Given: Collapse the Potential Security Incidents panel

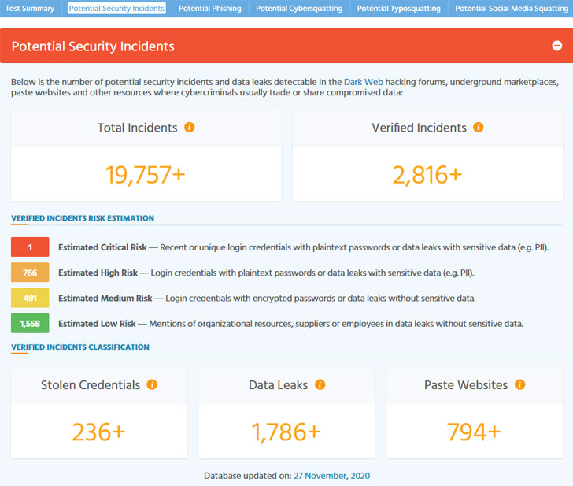Looking at the screenshot, I should click(557, 46).
